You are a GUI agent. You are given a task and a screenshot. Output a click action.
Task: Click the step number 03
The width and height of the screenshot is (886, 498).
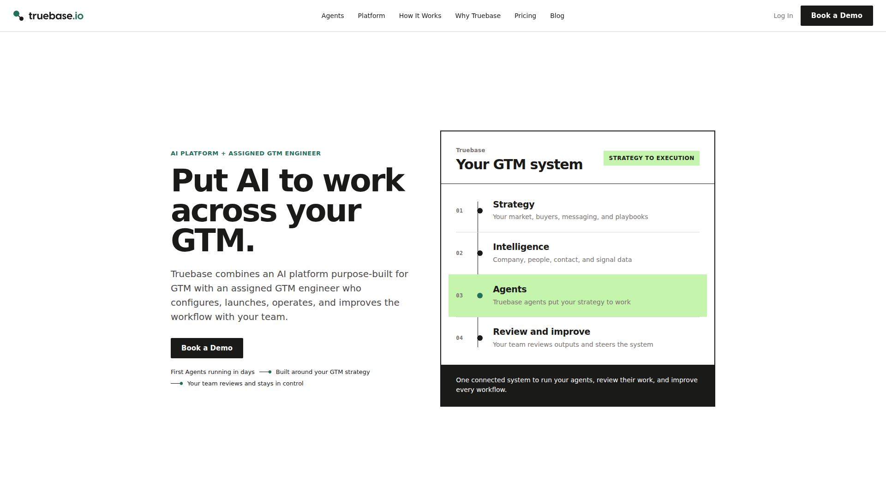coord(460,296)
